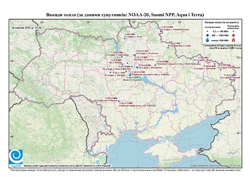
Task: Click legend range '0,3 — 199 МВт'
Action: tap(220, 32)
